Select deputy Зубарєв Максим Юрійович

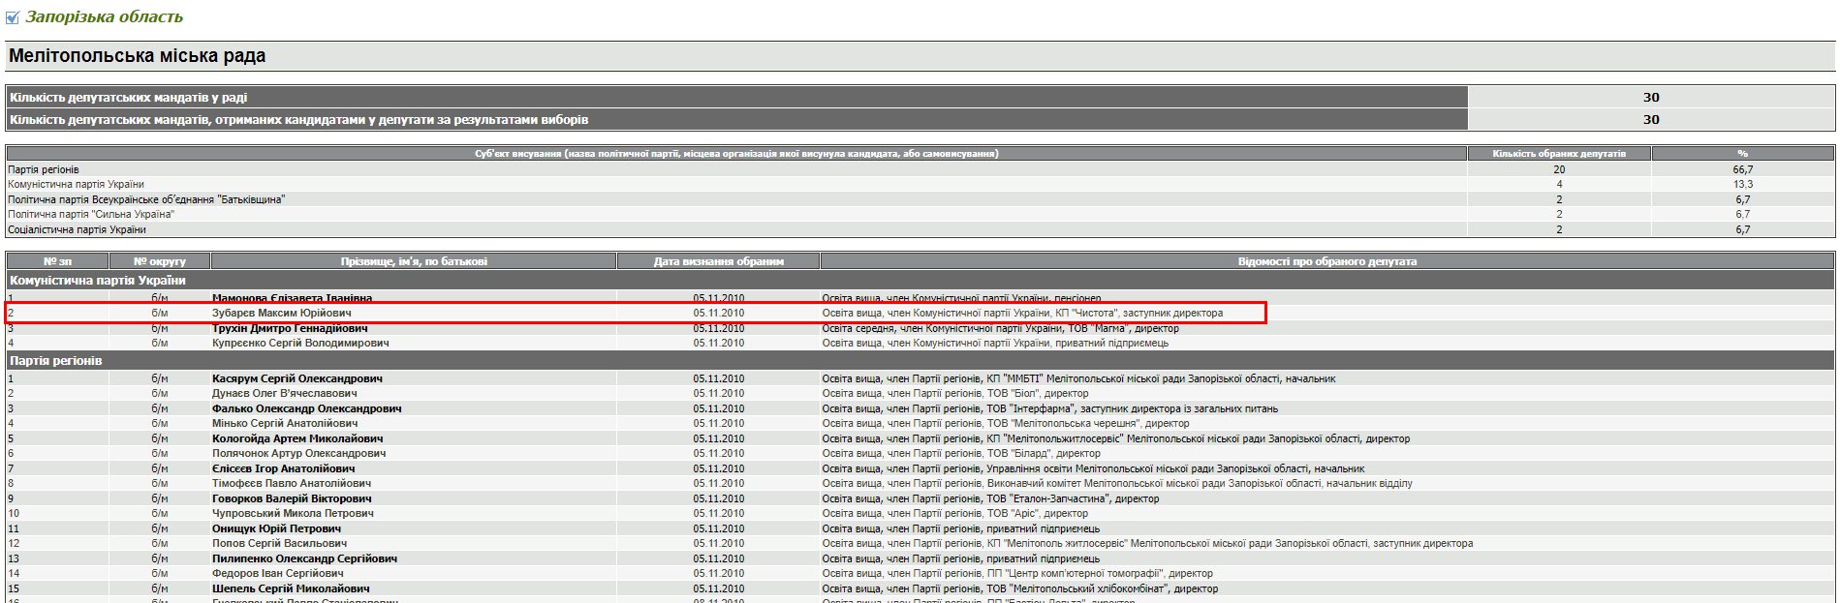(281, 313)
